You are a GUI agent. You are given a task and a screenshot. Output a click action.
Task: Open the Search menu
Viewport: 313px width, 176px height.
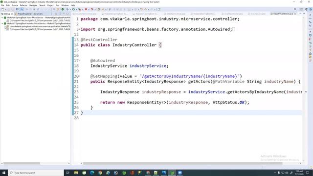pyautogui.click(x=42, y=5)
